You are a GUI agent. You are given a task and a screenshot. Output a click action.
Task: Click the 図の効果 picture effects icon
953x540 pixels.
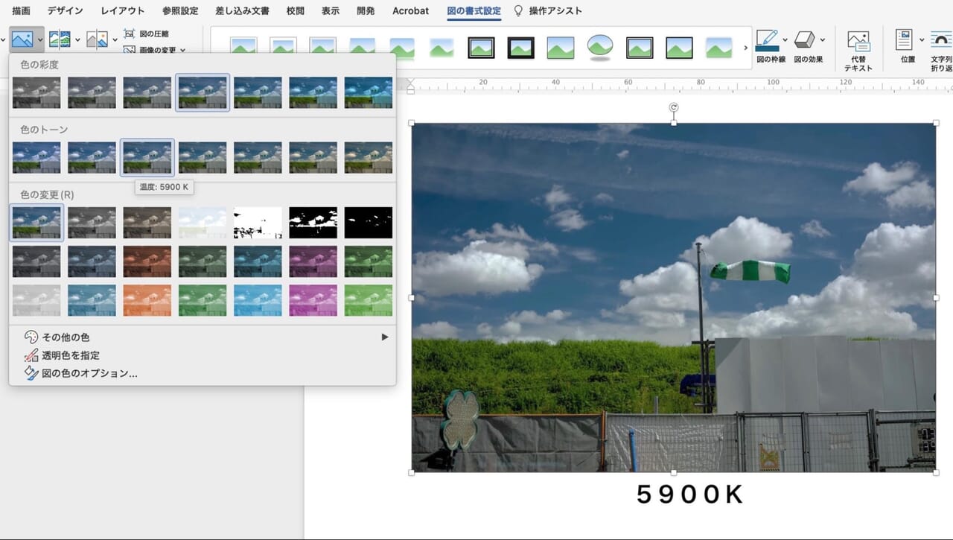click(x=804, y=40)
